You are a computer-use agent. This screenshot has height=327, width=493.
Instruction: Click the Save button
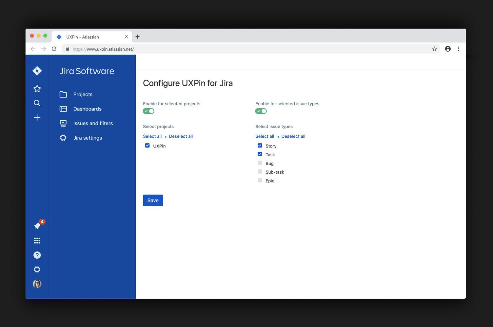153,200
